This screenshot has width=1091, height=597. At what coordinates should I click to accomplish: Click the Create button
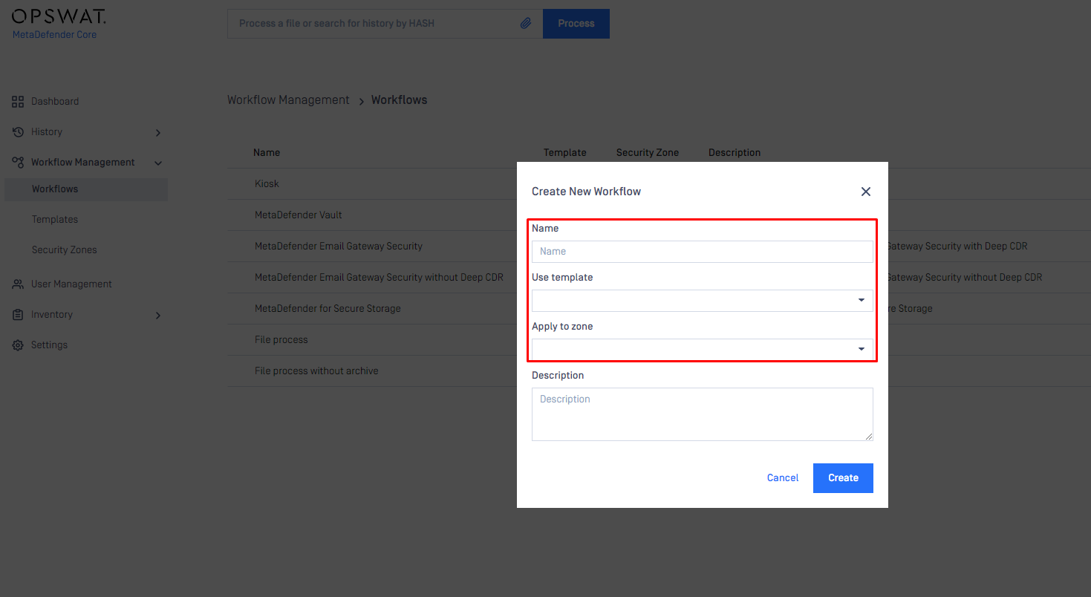843,478
